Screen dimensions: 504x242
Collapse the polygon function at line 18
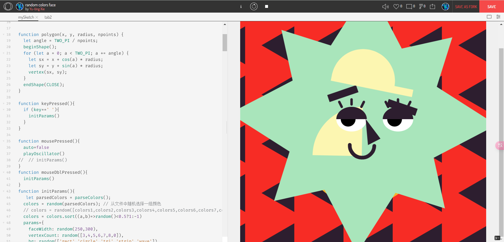coord(3,34)
